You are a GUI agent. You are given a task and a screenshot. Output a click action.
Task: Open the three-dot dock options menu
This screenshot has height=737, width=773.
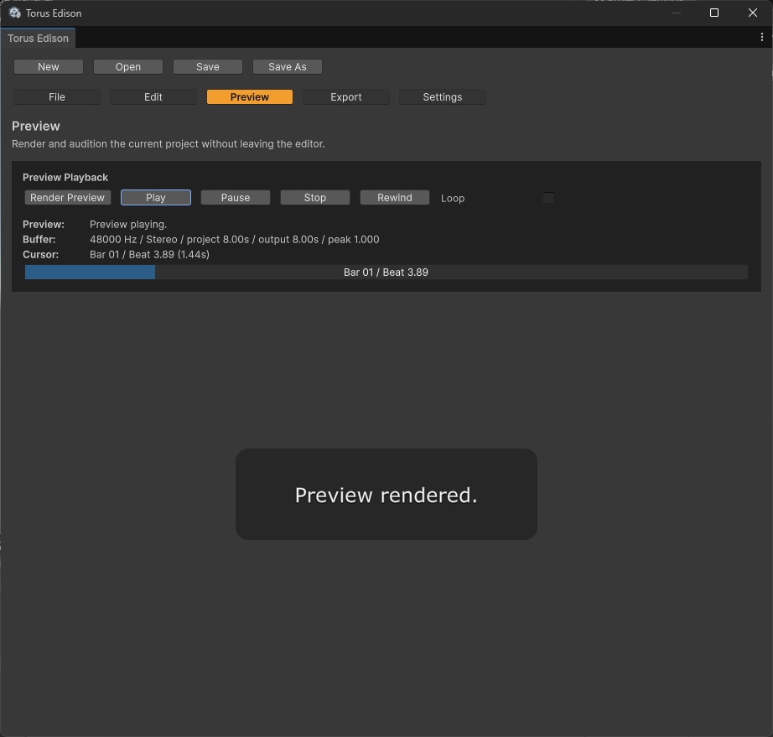click(761, 37)
